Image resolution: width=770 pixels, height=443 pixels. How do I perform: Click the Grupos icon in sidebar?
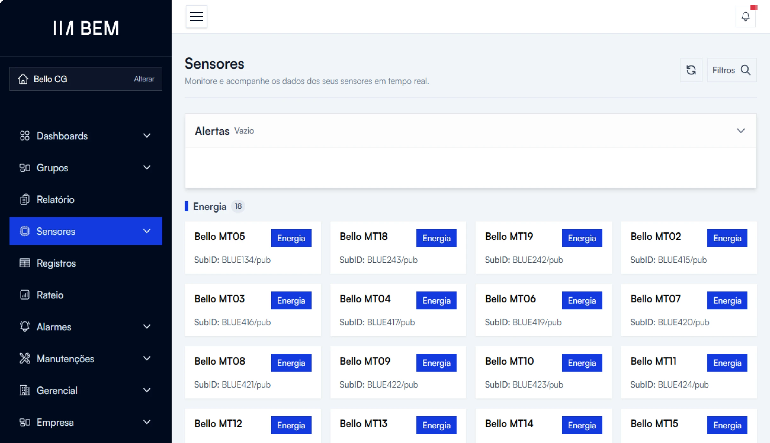25,167
